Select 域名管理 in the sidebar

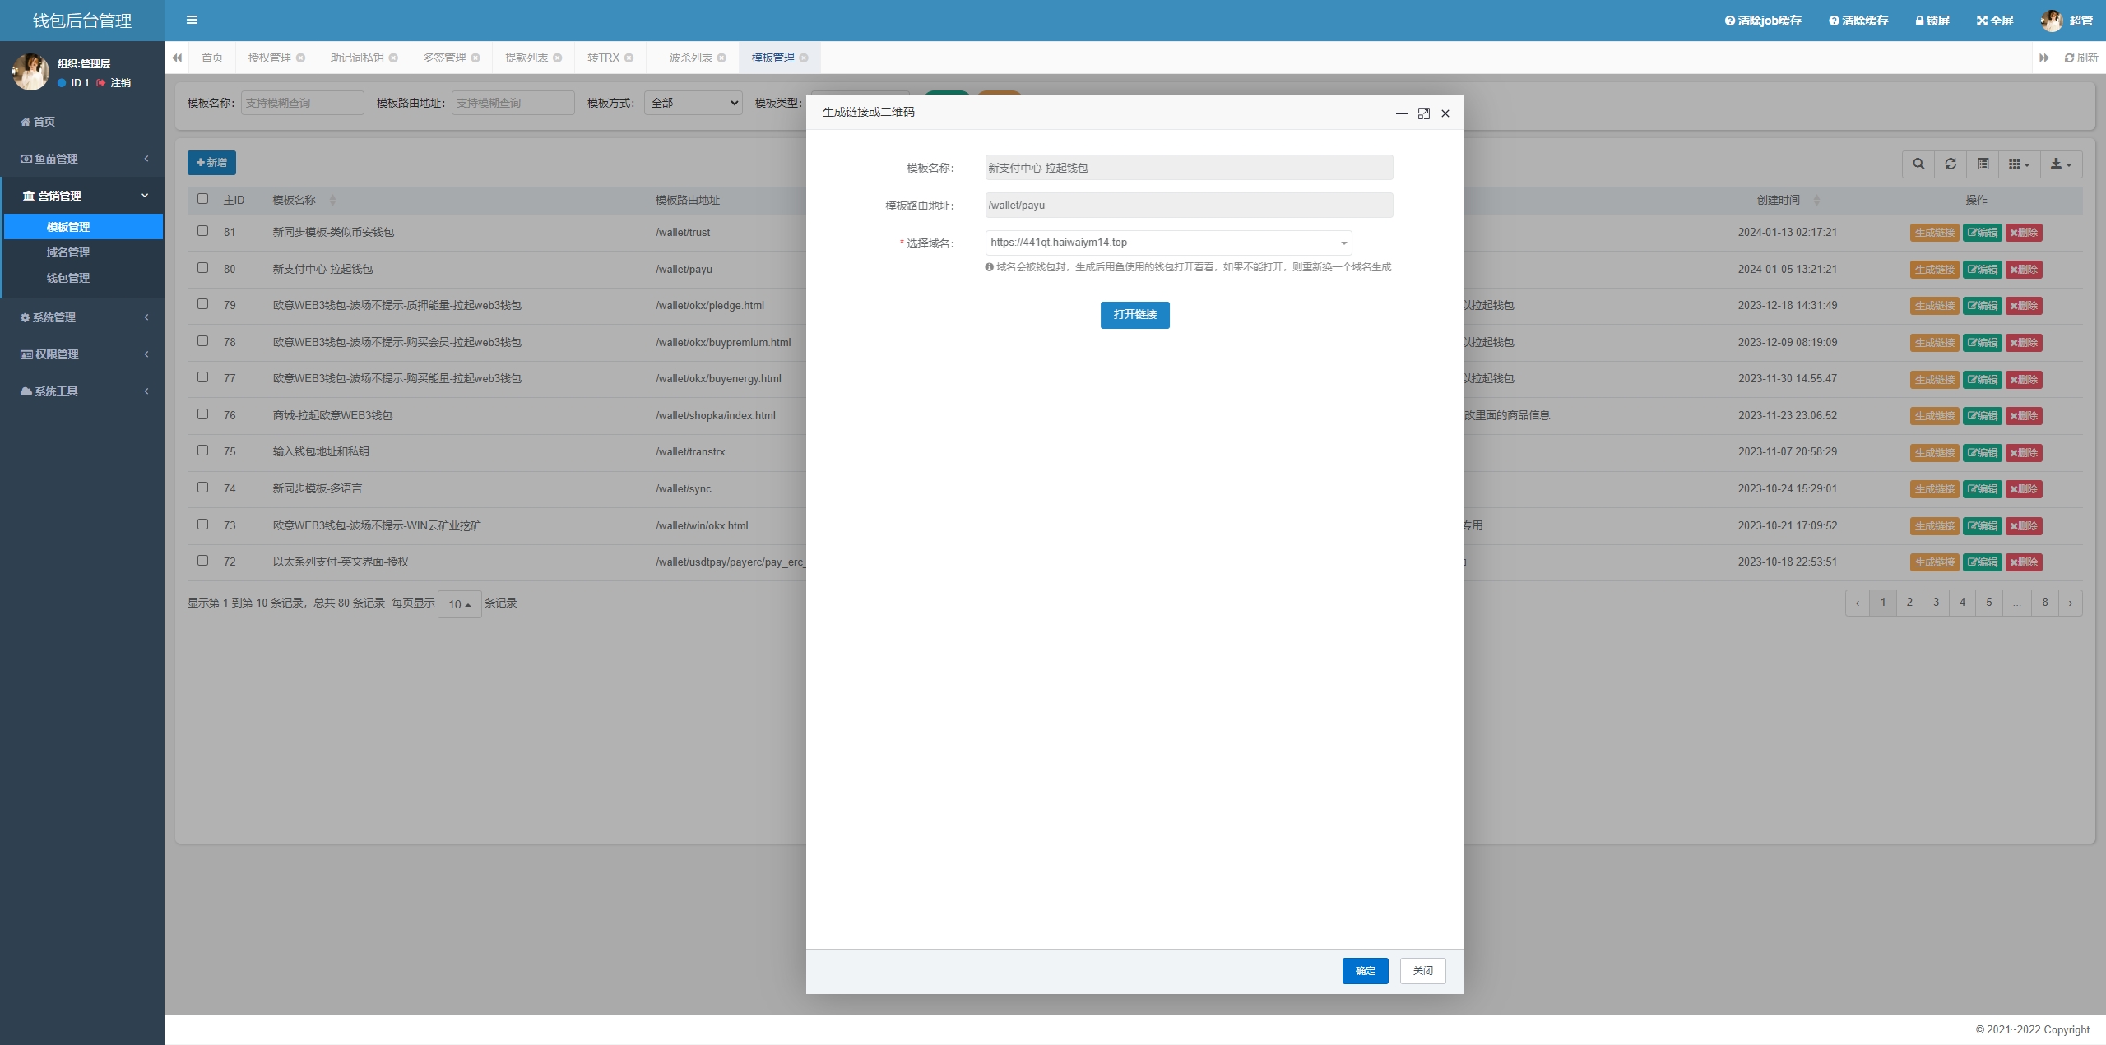68,252
